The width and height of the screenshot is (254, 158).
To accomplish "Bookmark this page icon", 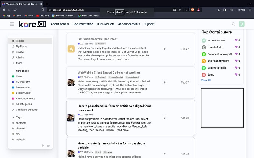I will tap(43, 10).
